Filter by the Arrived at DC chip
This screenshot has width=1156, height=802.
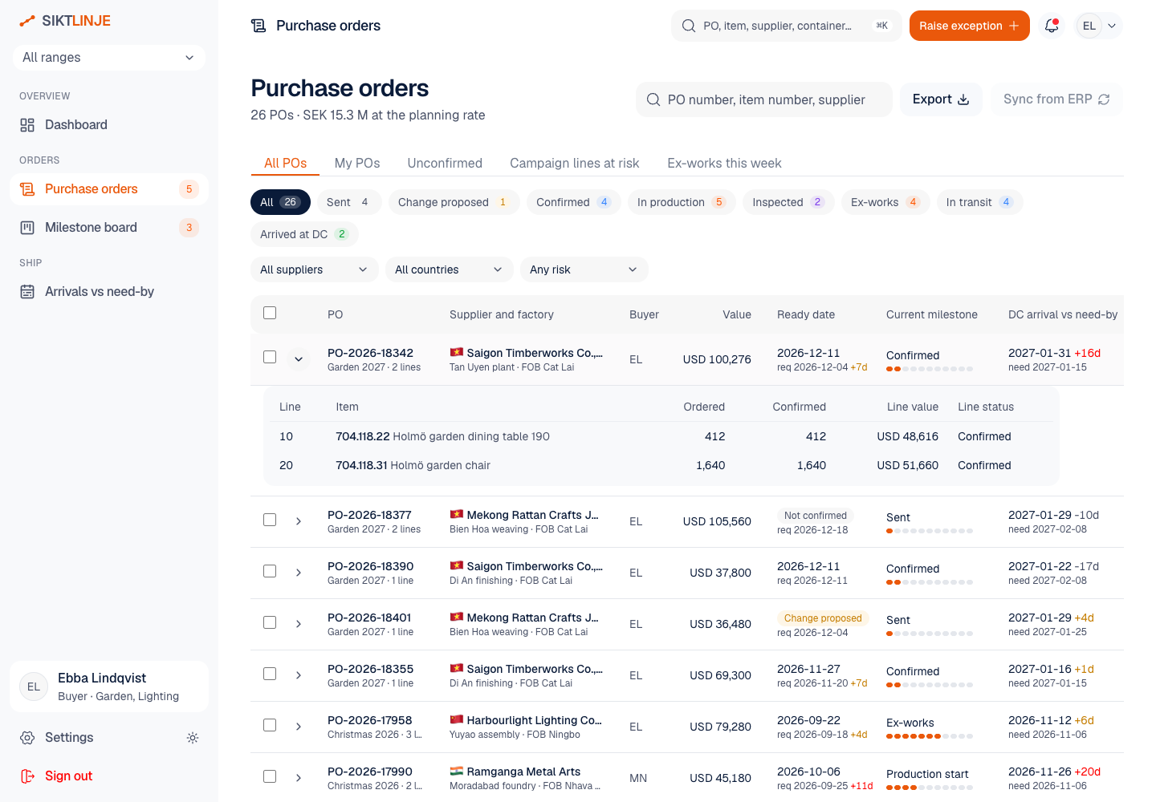304,234
